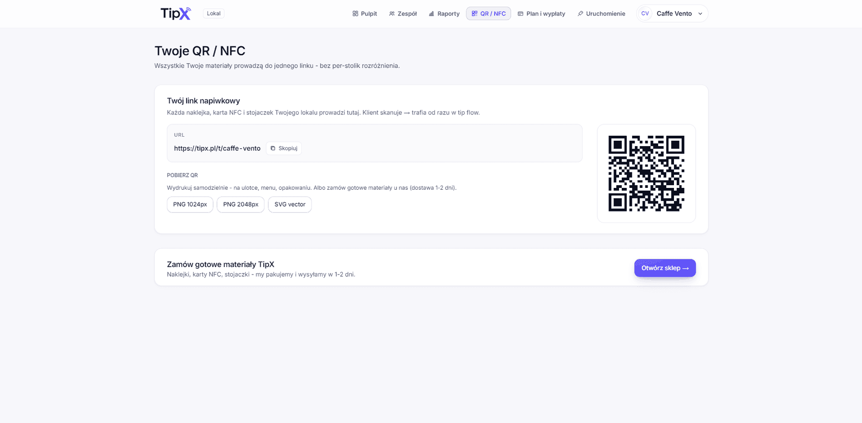Screen dimensions: 862x423
Task: Open the Pulpit menu item
Action: [365, 14]
